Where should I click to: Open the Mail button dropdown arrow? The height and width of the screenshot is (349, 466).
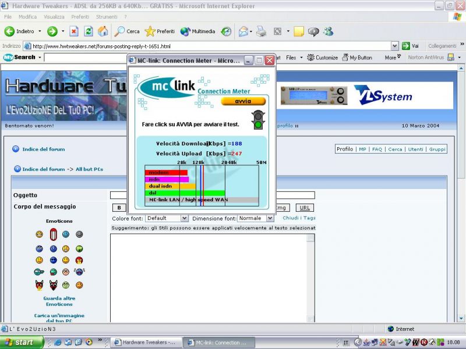[x=251, y=31]
